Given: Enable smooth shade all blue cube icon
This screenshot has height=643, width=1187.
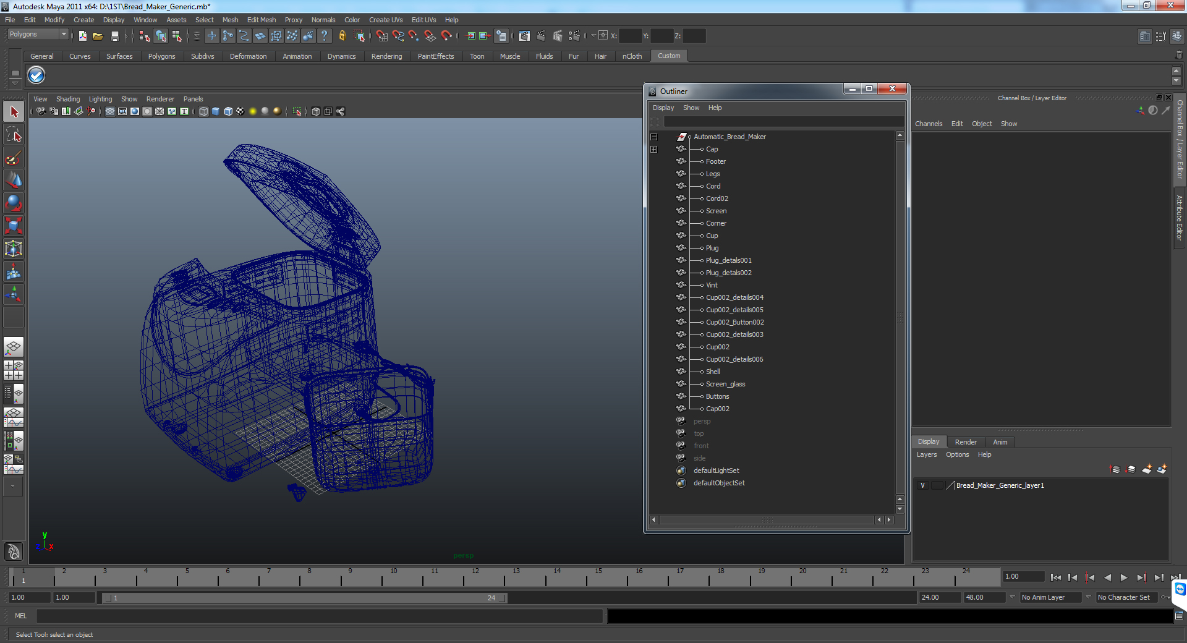Looking at the screenshot, I should click(216, 111).
